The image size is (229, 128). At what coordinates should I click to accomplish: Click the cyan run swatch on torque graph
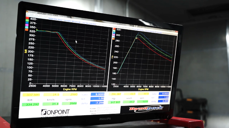[x=27, y=27]
